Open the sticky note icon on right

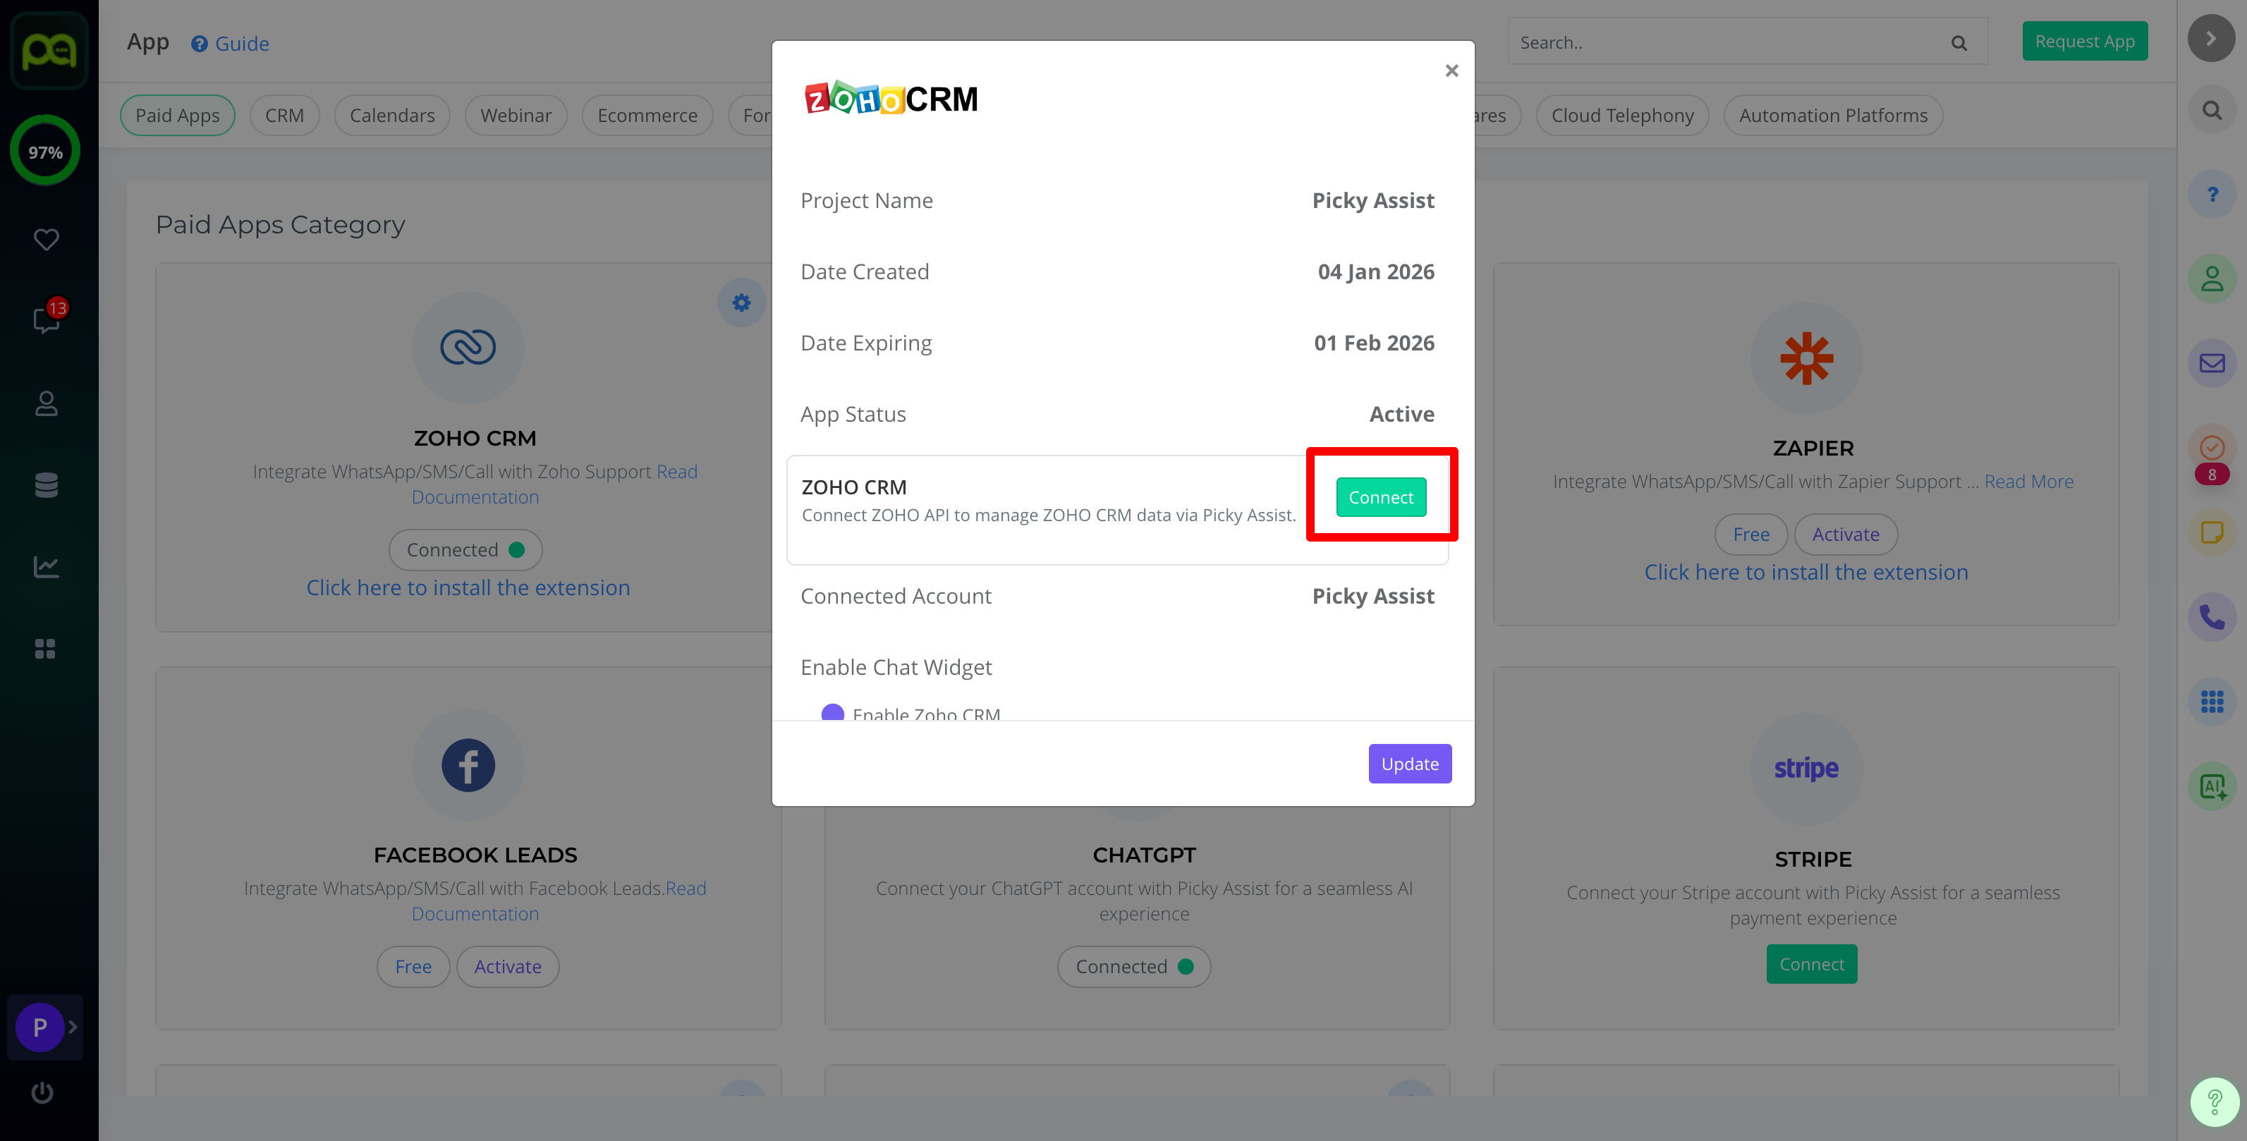pos(2211,532)
